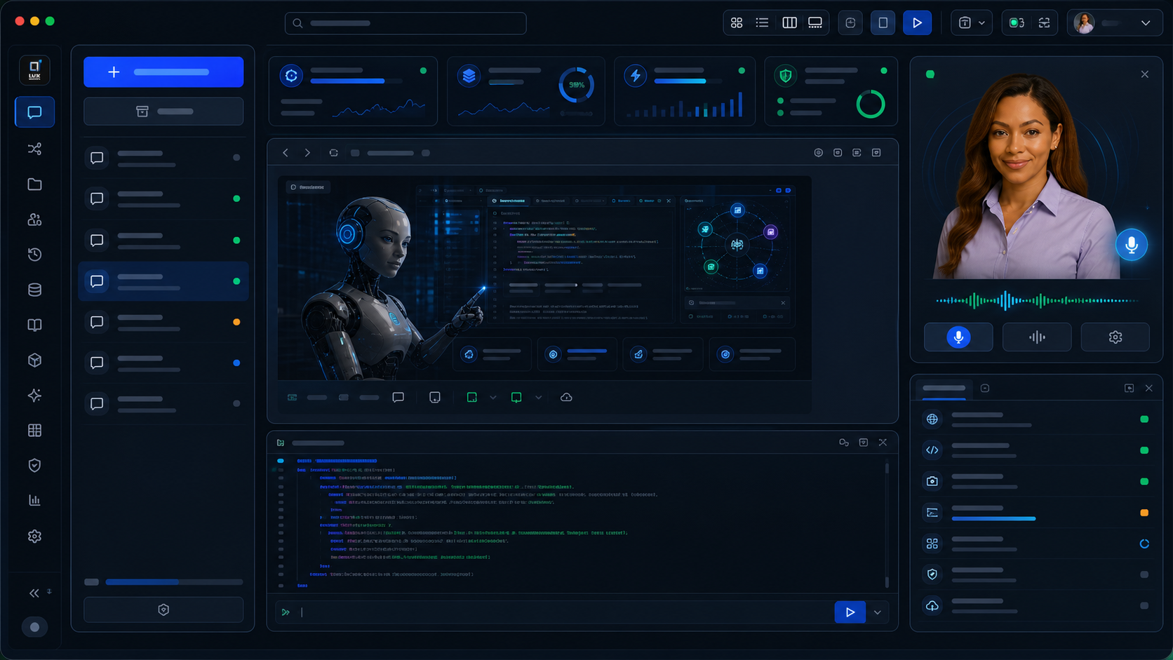Image resolution: width=1173 pixels, height=660 pixels.
Task: Expand the chevron after the green device icon
Action: pos(493,398)
